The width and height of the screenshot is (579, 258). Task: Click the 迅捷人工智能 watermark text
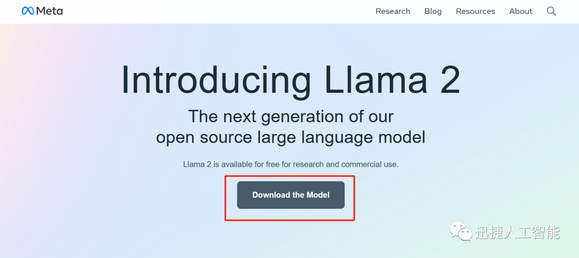517,232
